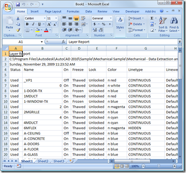Open Name Box dropdown arrow
The image size is (186, 173).
coord(42,42)
